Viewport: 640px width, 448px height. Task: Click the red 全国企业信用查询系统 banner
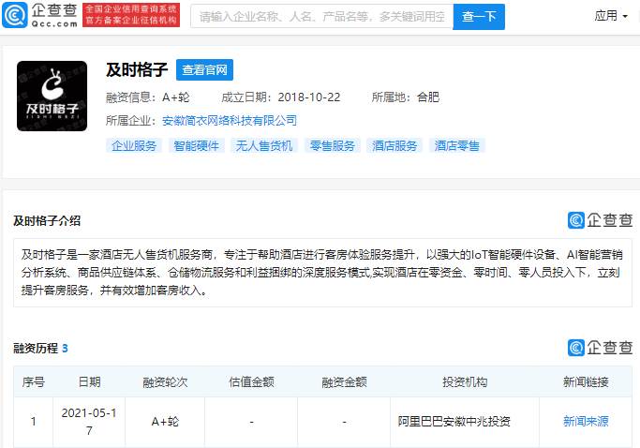click(131, 15)
